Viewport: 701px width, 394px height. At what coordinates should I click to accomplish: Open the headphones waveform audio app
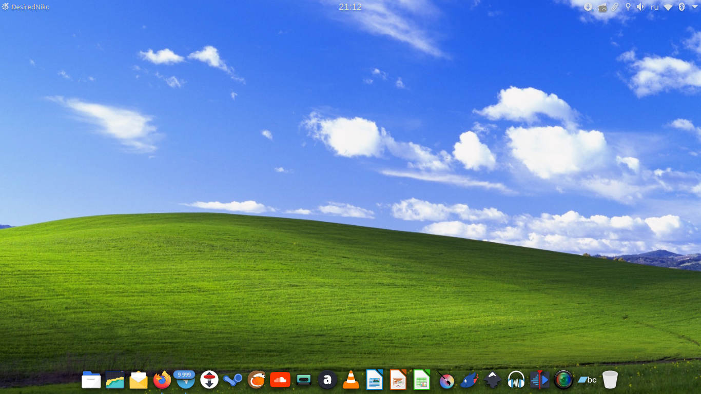516,380
